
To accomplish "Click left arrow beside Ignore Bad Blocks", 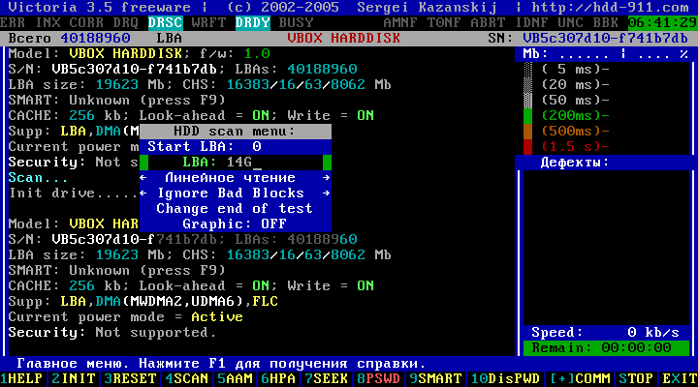I will pyautogui.click(x=143, y=193).
